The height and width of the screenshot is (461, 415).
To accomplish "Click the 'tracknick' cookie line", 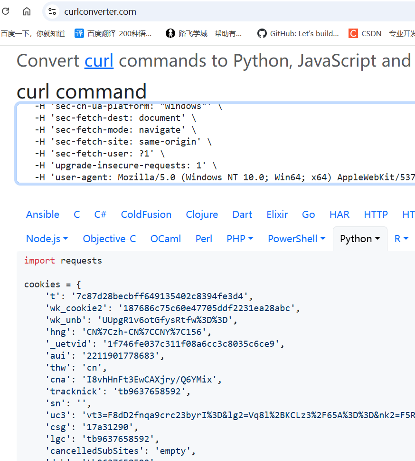I will click(x=118, y=392).
